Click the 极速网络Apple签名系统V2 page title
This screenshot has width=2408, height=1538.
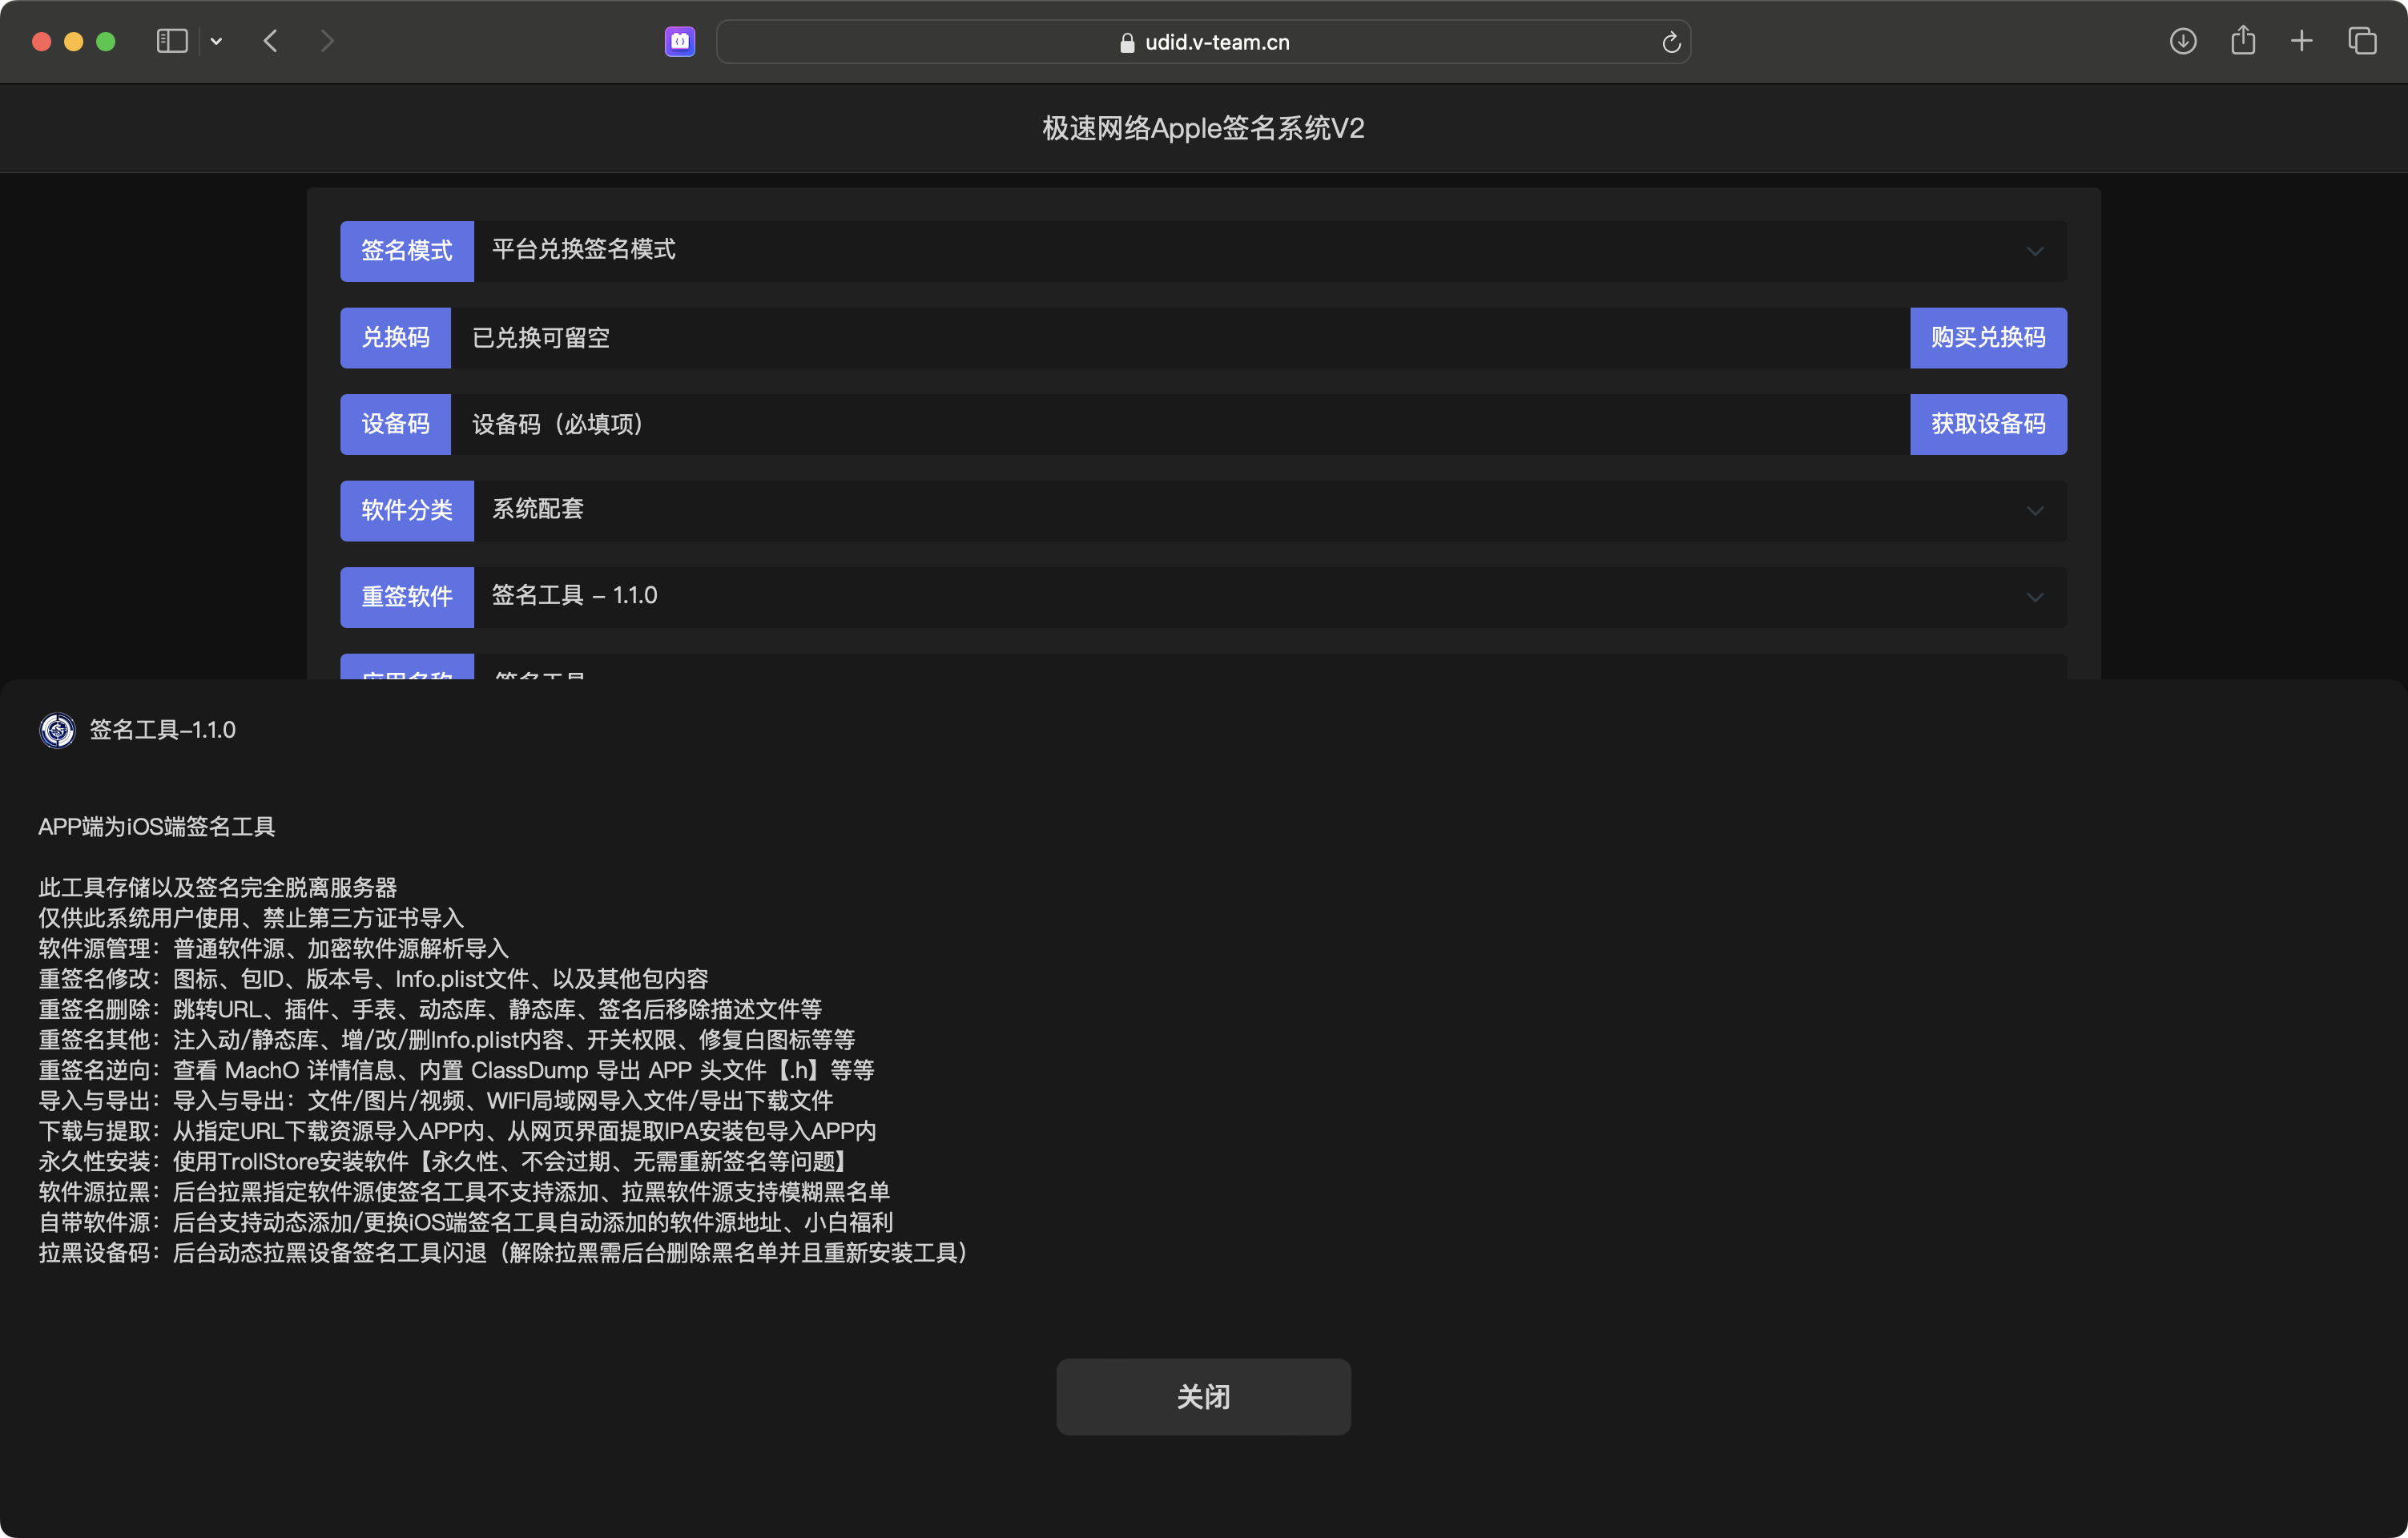1203,128
